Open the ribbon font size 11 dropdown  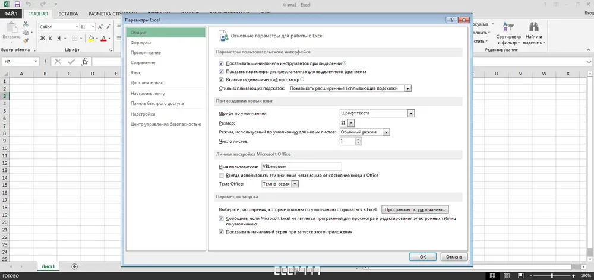tap(93, 27)
